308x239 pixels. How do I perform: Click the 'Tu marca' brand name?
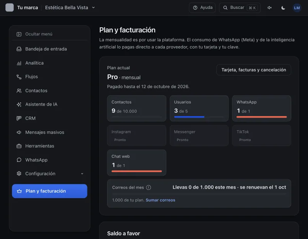click(x=27, y=8)
